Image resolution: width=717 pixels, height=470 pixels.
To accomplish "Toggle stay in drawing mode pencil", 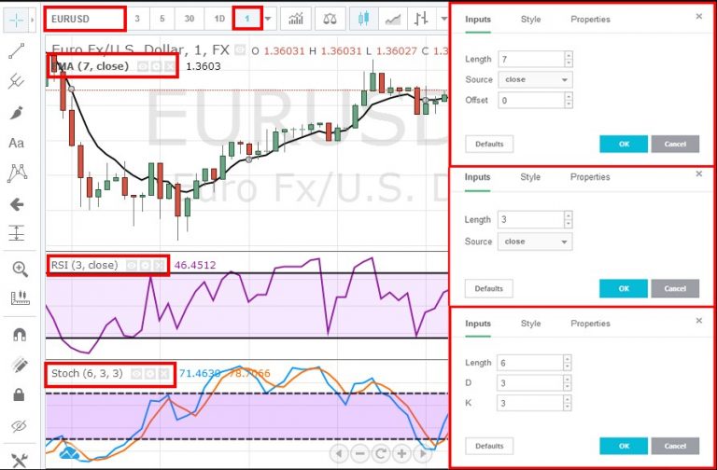I will click(20, 365).
